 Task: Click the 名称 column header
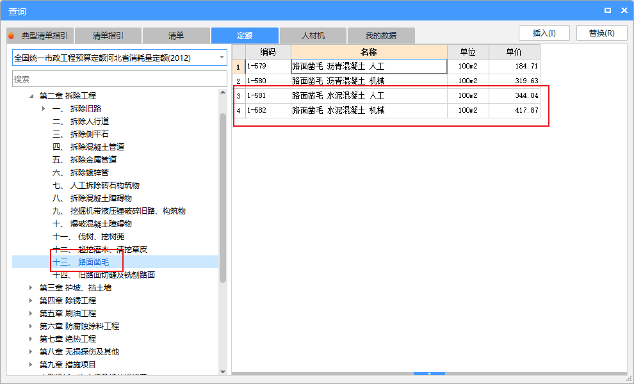point(369,52)
